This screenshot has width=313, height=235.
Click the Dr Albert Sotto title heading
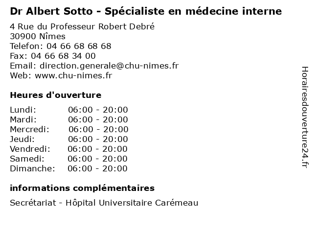pyautogui.click(x=146, y=11)
